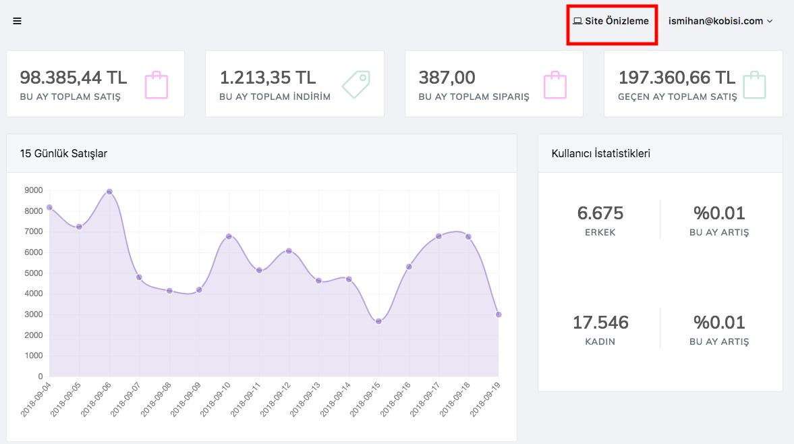Click the 2018-09-15 lowest data point
This screenshot has height=444, width=794.
coord(378,321)
